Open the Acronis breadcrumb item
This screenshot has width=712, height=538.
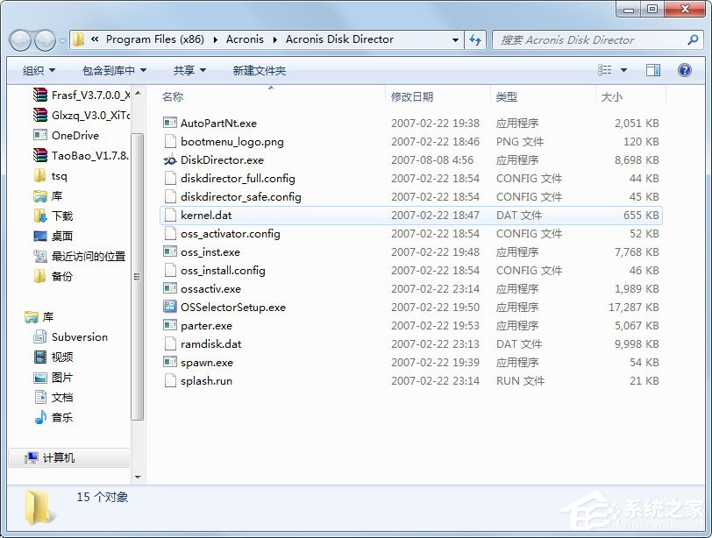tap(245, 39)
